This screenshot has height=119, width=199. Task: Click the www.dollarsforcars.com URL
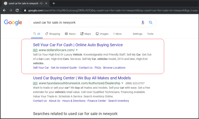click(x=57, y=50)
